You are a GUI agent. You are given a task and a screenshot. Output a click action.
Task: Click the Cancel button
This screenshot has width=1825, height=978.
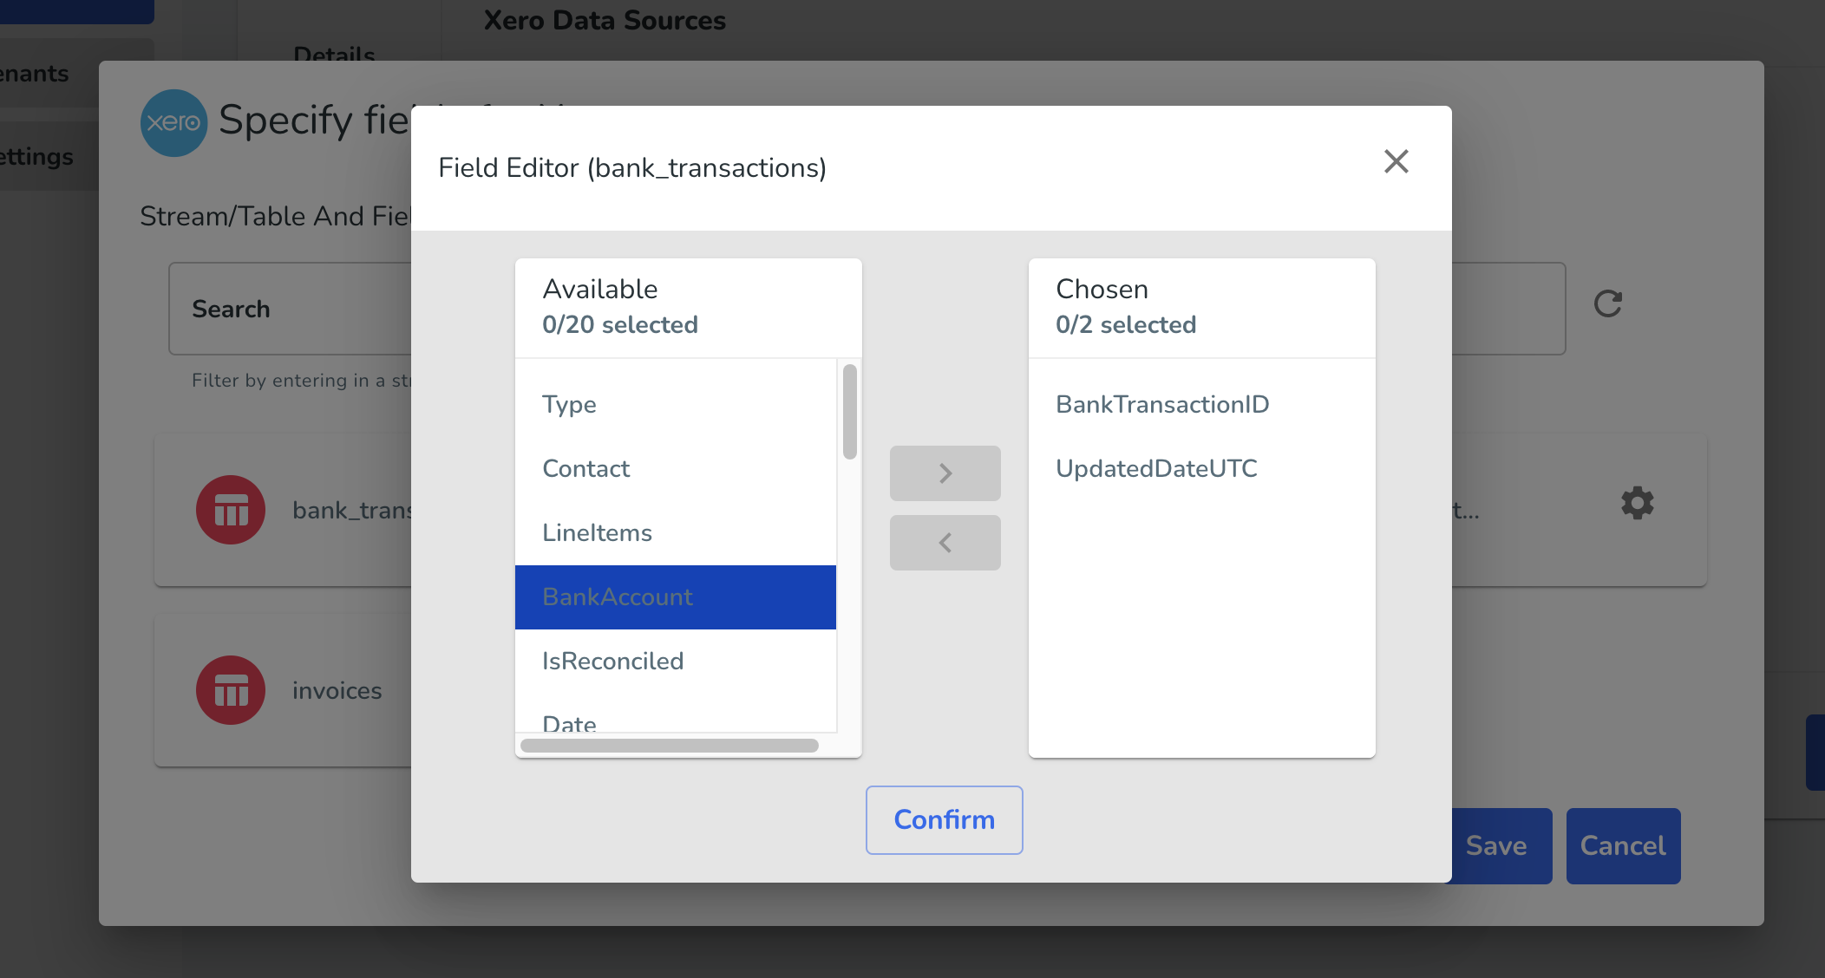click(1623, 846)
